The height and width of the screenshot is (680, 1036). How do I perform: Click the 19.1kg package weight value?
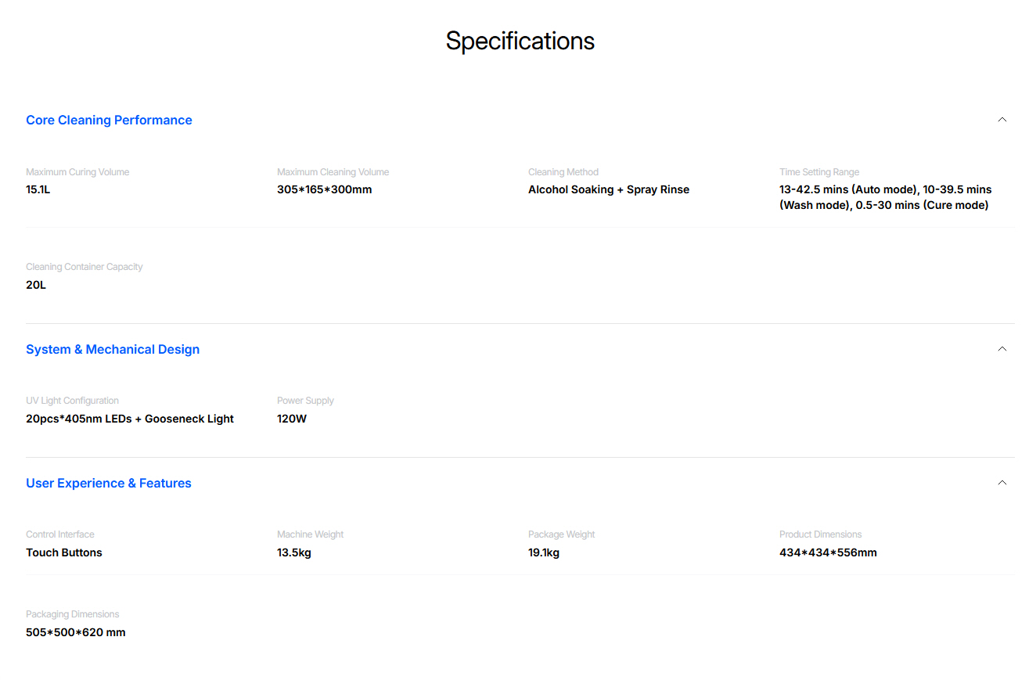(544, 552)
